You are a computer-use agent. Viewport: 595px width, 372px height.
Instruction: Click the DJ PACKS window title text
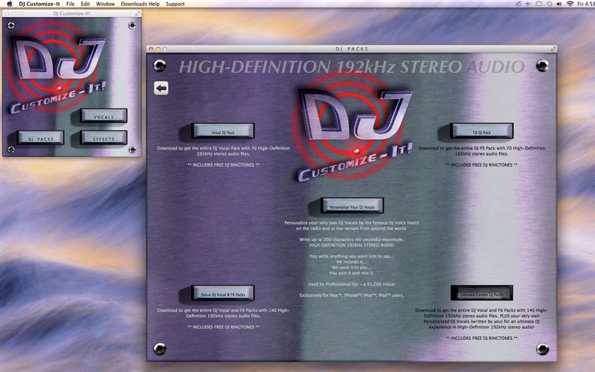352,49
